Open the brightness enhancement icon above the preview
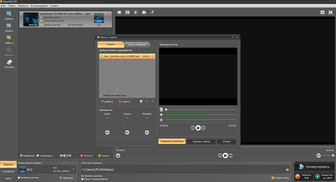 (x=136, y=13)
